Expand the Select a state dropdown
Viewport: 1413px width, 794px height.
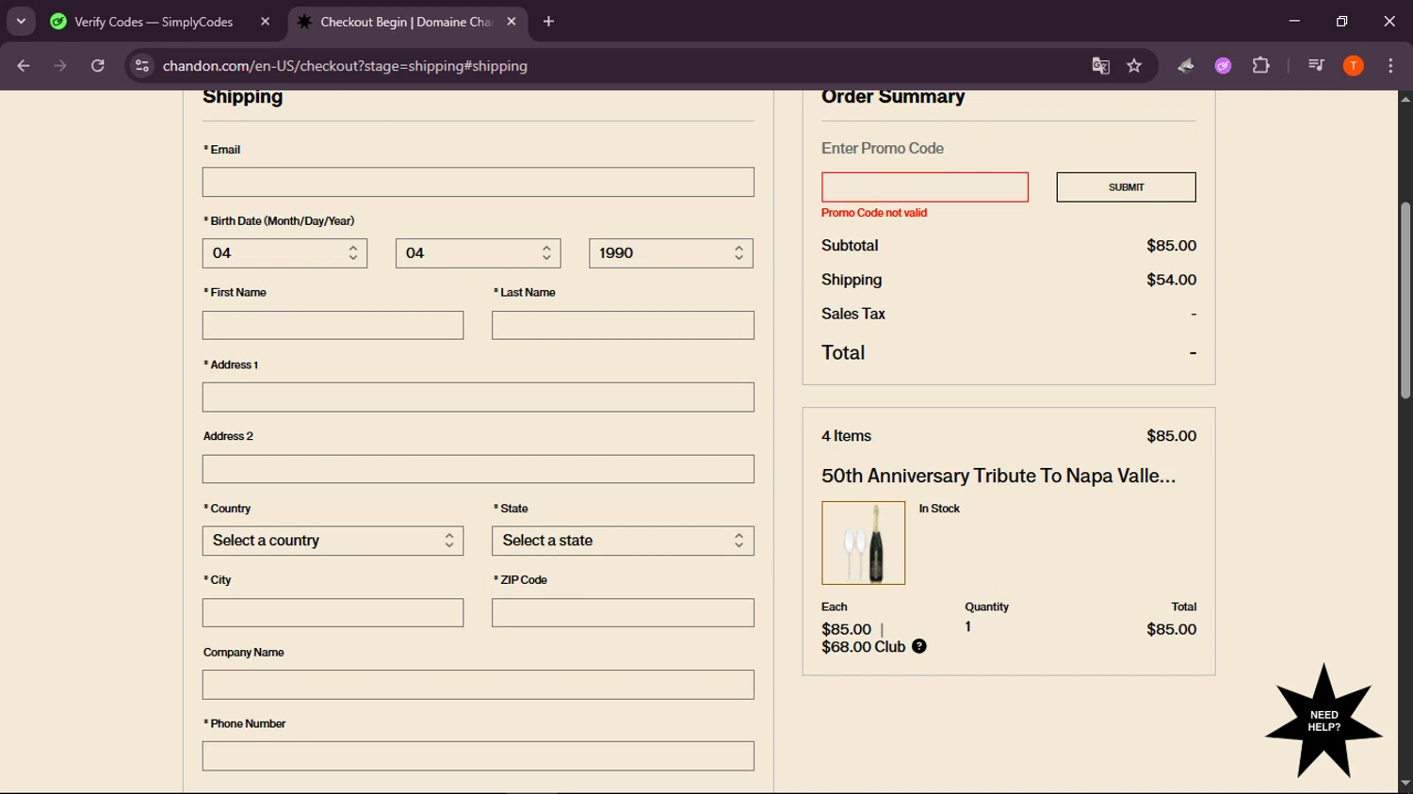pos(623,541)
